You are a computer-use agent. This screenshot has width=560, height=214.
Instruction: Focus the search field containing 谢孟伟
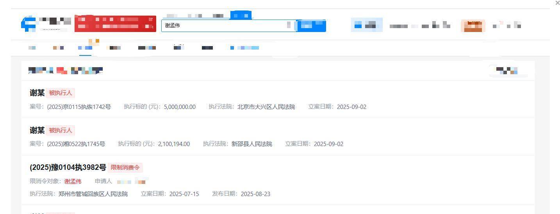(x=223, y=26)
